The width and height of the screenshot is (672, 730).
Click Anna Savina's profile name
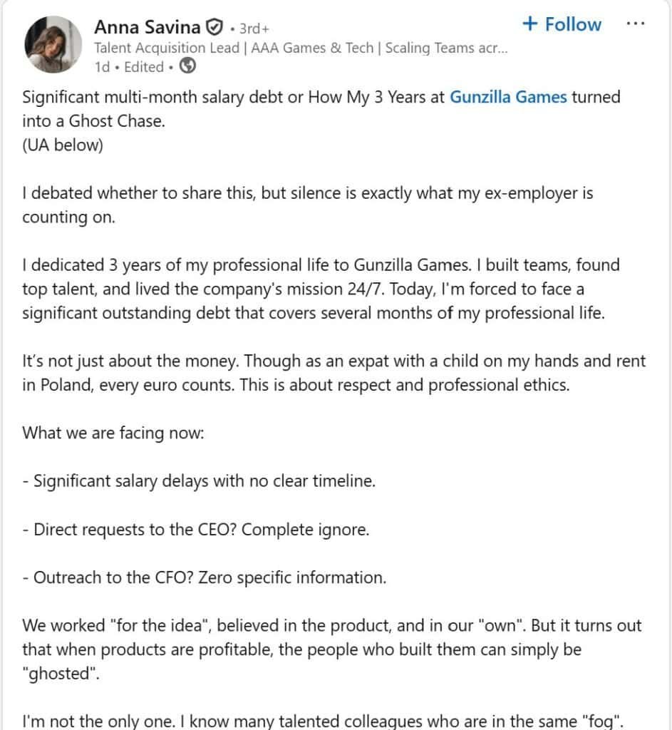click(x=146, y=26)
